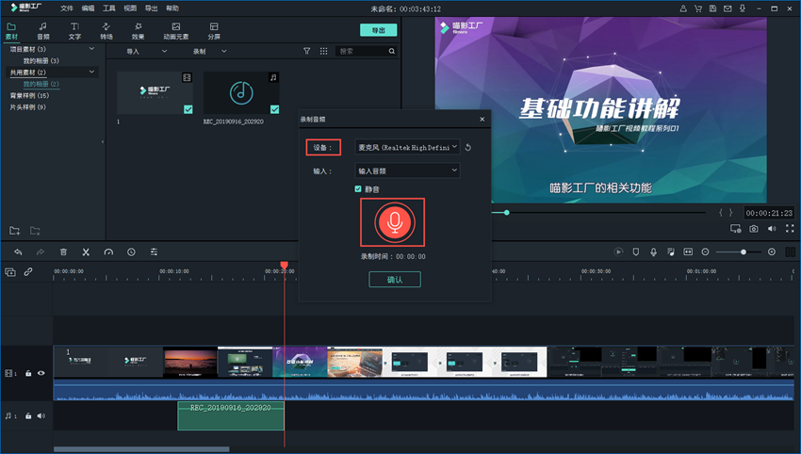Select the REC_20190916_202920 audio thumbnail
Screen dimensions: 801x454
242,92
